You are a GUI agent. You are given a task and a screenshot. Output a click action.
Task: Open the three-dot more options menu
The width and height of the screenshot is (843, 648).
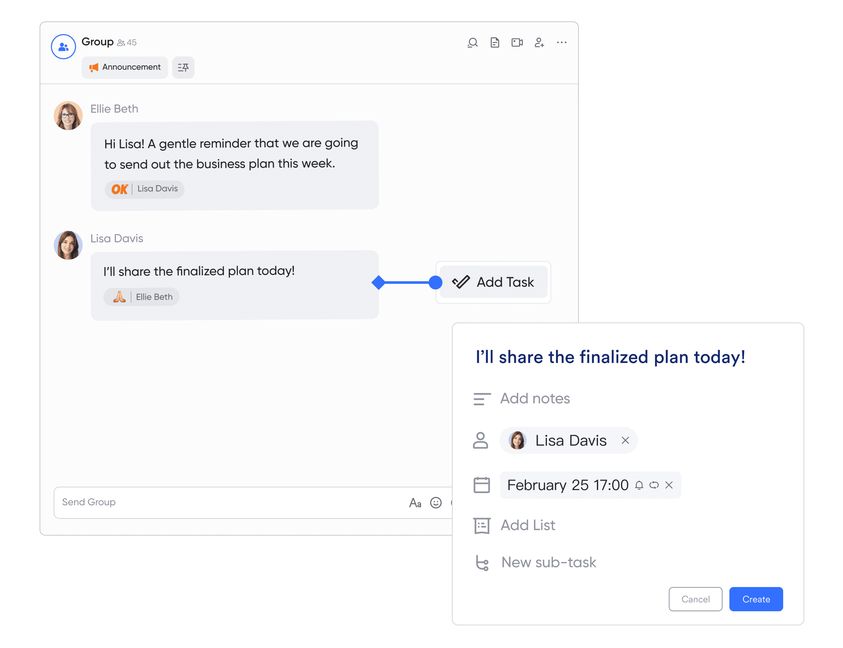(x=562, y=42)
